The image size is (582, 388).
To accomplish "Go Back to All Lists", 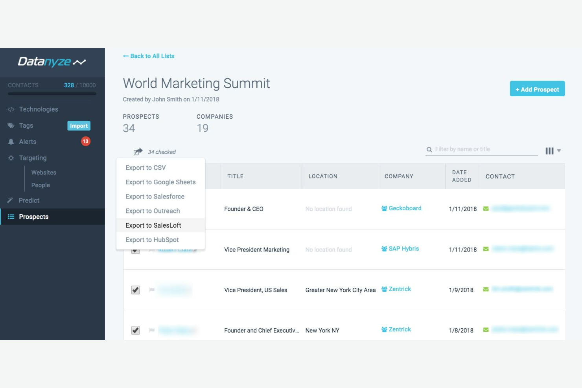I will point(148,56).
